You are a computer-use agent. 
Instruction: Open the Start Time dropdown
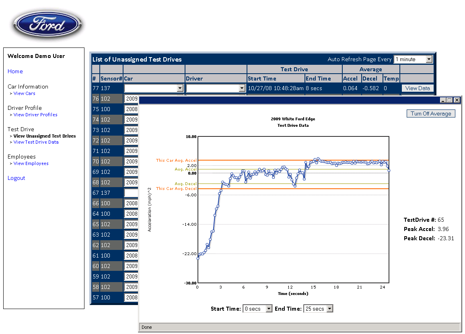coord(257,309)
